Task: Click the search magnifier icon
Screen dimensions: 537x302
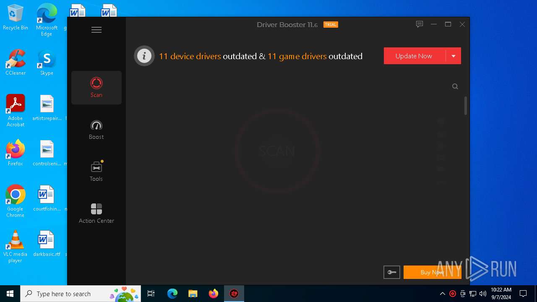Action: point(455,86)
